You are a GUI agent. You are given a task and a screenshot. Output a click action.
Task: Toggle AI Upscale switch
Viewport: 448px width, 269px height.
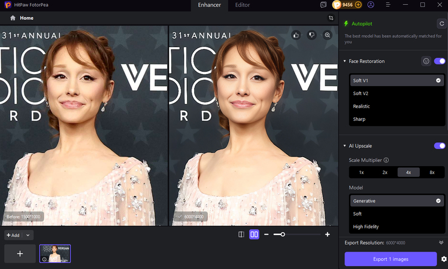(x=440, y=146)
